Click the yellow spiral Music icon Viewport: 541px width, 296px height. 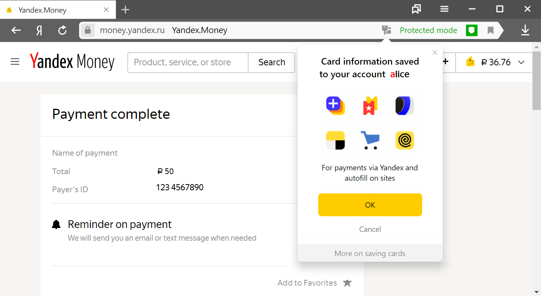pos(404,140)
